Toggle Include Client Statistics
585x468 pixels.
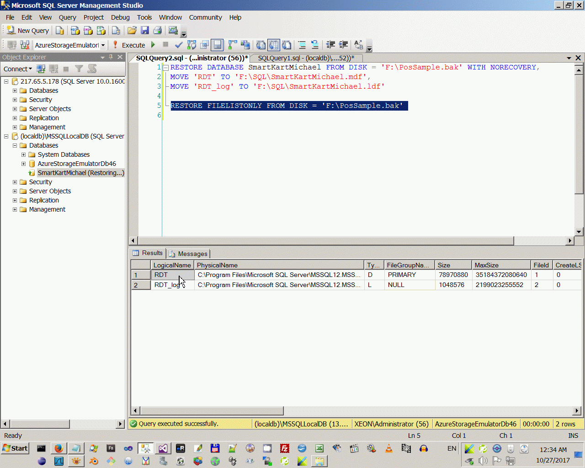(x=245, y=45)
